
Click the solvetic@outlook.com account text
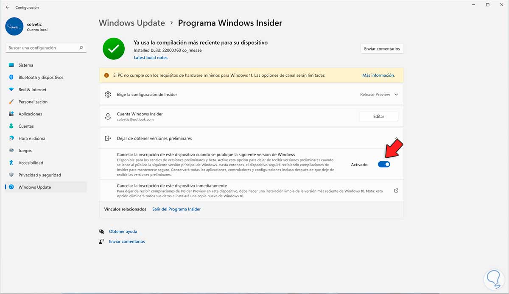(x=135, y=120)
